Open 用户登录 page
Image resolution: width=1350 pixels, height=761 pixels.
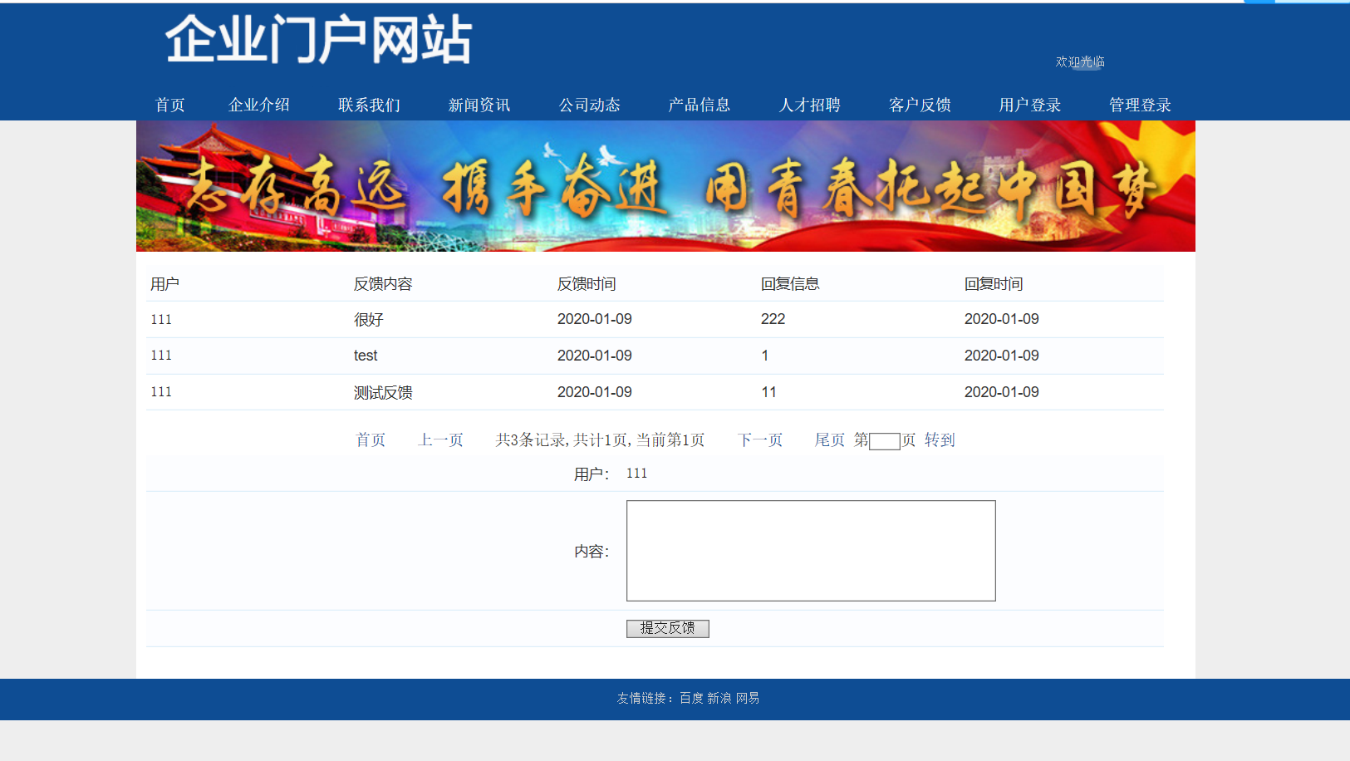1030,105
